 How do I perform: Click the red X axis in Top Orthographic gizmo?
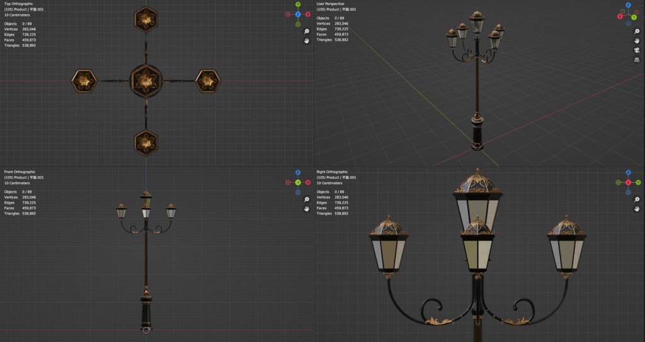pos(308,14)
